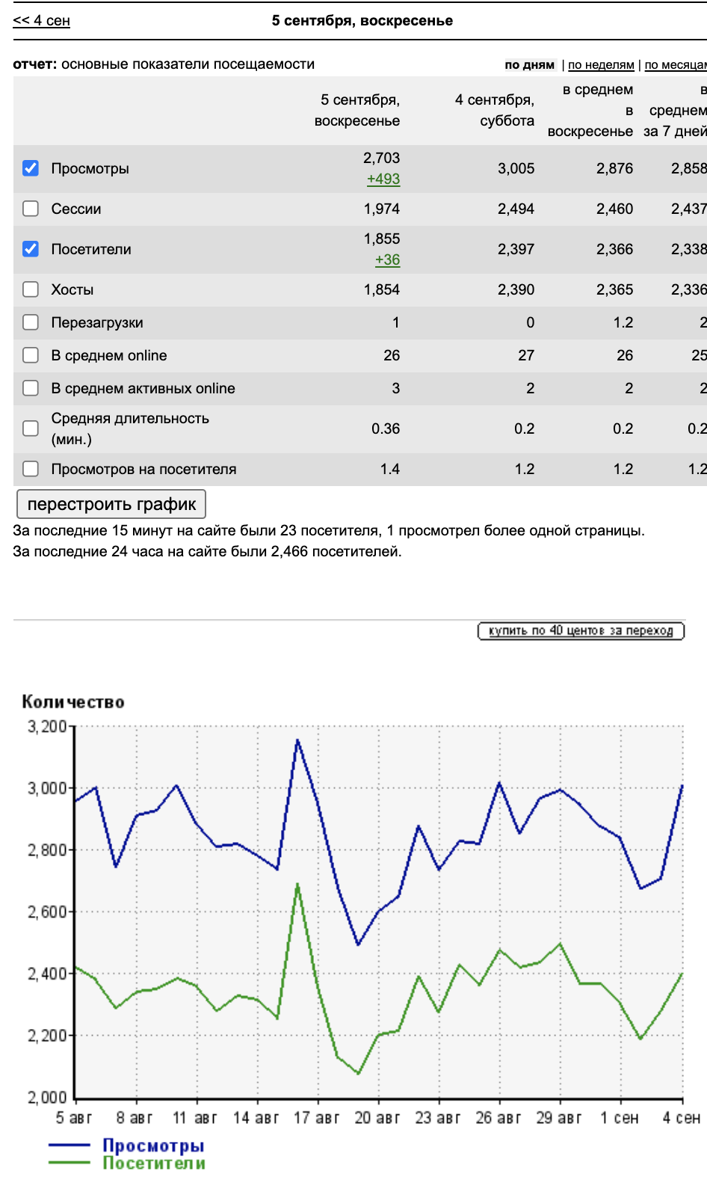Enable В среднем online checkbox

click(x=31, y=355)
